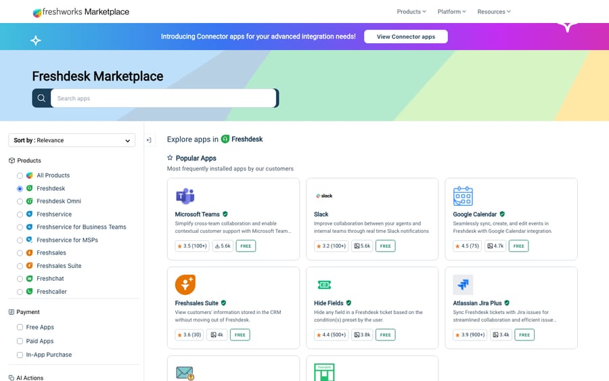
Task: Click the Freshdesk Marketplace heading
Action: 97,76
